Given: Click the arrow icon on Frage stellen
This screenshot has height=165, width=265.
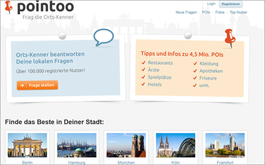Looking at the screenshot, I should click(22, 85).
